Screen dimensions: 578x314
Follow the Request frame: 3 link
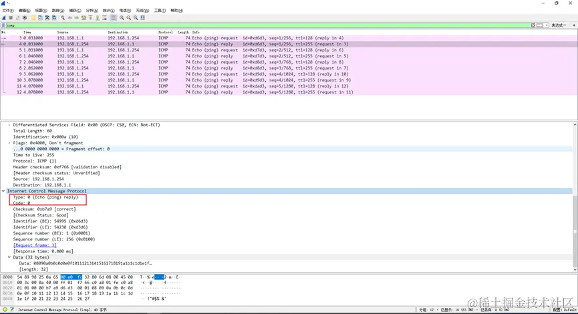pos(35,245)
